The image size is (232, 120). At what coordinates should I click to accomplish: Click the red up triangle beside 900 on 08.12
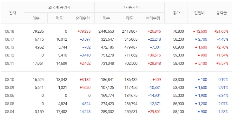pos(199,55)
